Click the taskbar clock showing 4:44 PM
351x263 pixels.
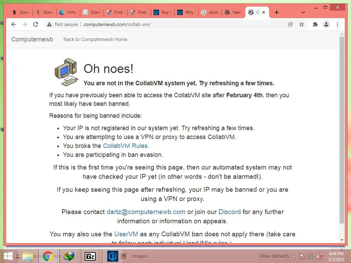pos(336,256)
